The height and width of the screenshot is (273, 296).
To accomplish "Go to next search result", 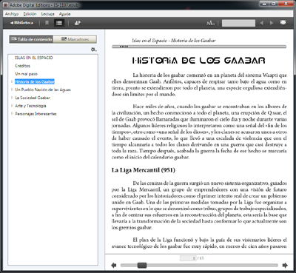I will tap(272, 23).
